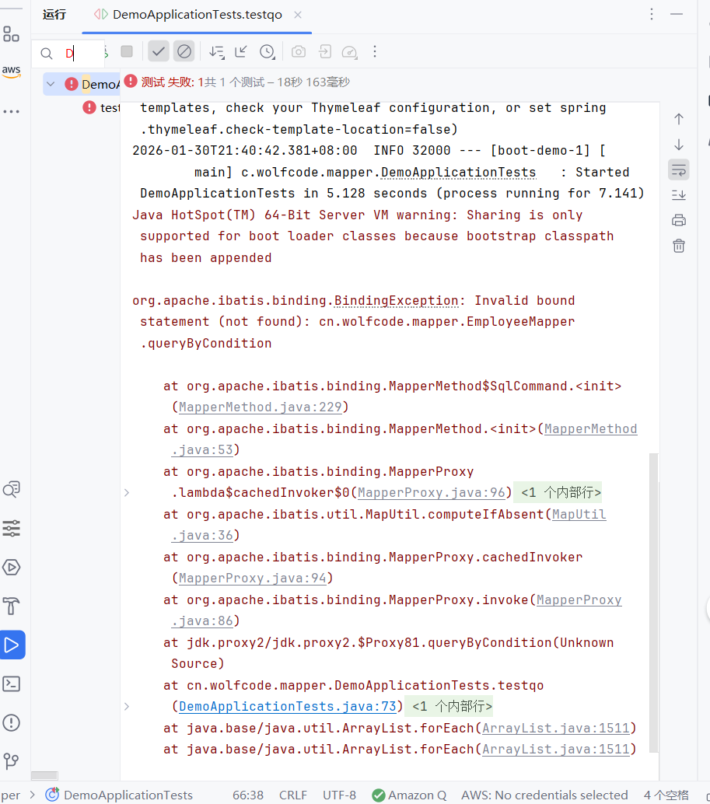
Task: Open the sort tests options button
Action: (217, 52)
